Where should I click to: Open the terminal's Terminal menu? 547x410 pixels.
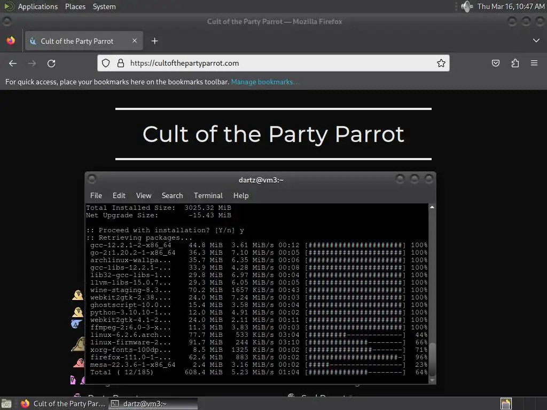pyautogui.click(x=208, y=195)
